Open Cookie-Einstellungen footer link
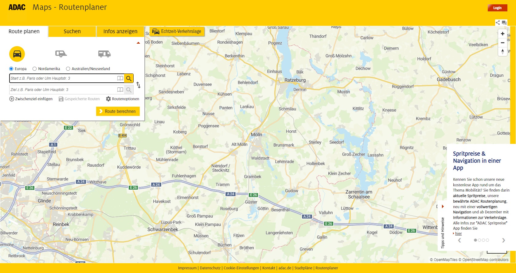The image size is (516, 273). pos(241,268)
